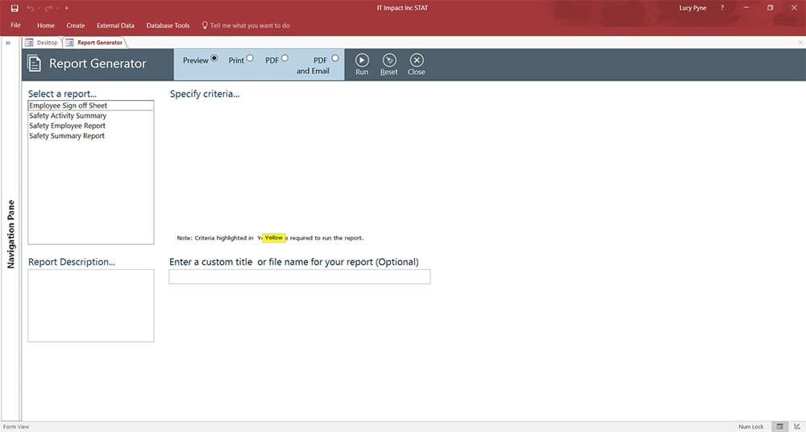The image size is (806, 432).
Task: Click the Save icon in the title bar
Action: [15, 8]
